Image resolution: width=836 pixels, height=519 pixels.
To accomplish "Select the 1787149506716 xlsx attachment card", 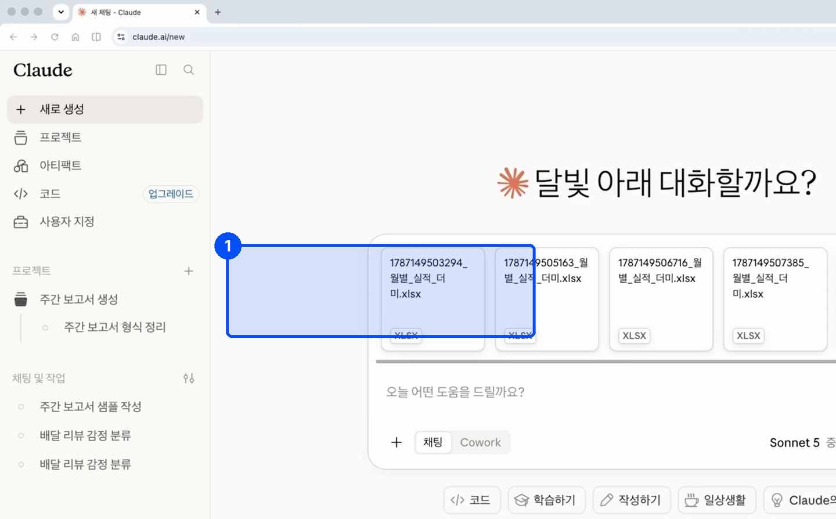I will [x=661, y=299].
